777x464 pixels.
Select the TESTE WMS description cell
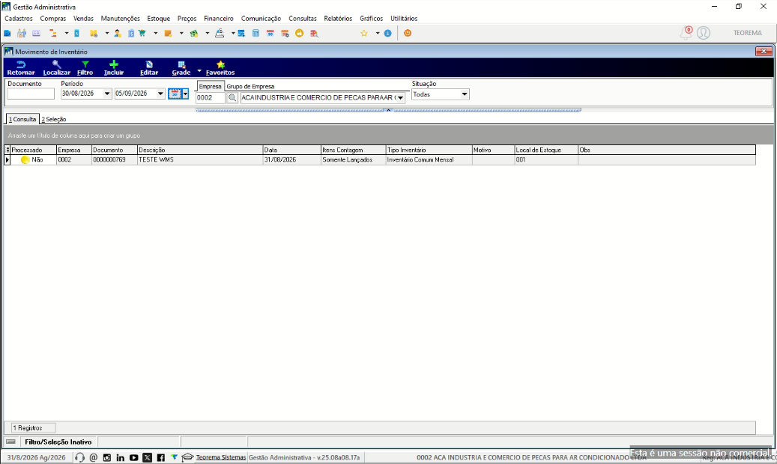tap(200, 160)
